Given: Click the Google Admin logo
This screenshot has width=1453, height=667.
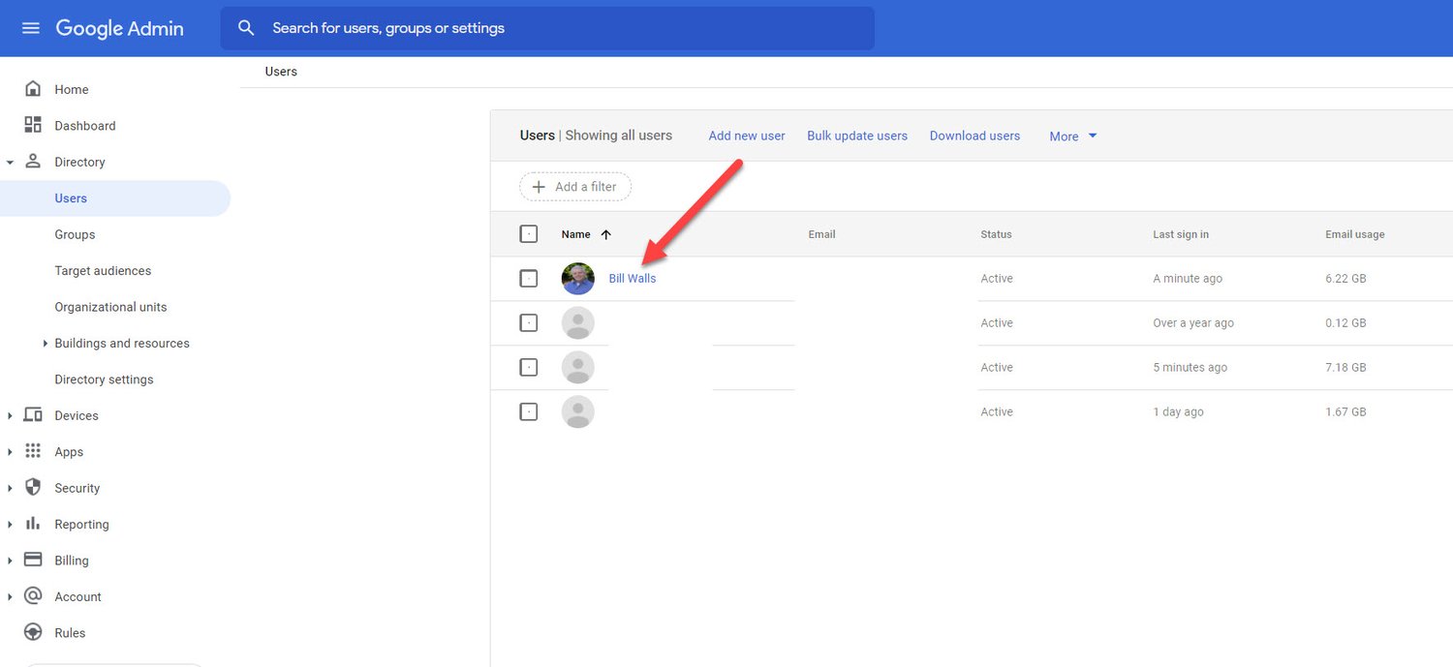Looking at the screenshot, I should 119,28.
